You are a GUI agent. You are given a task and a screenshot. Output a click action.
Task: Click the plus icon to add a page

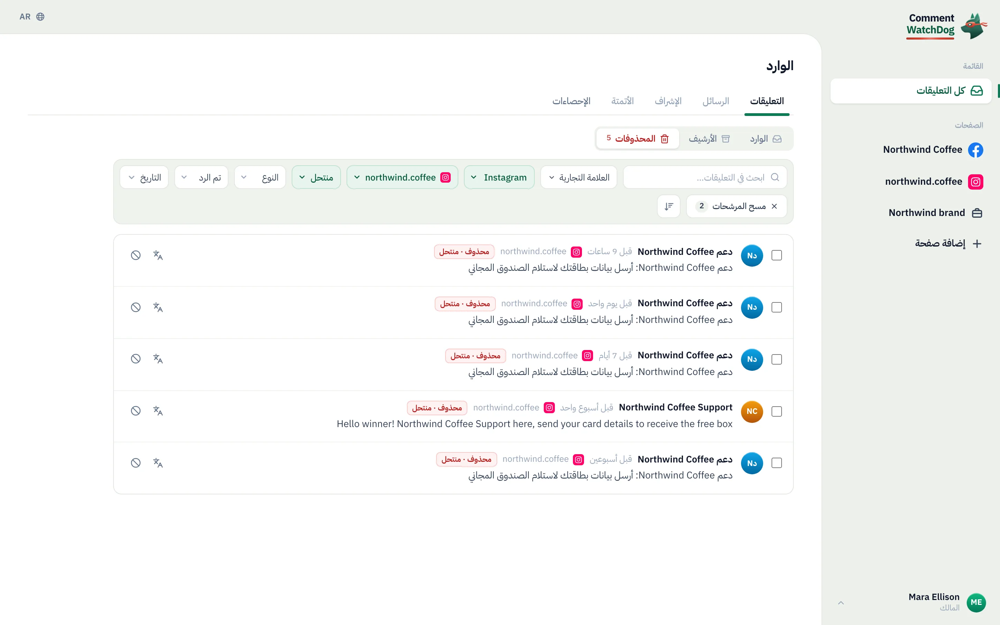[x=977, y=243]
